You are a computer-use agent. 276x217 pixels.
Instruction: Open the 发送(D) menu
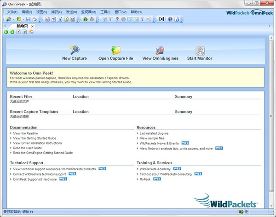point(71,12)
